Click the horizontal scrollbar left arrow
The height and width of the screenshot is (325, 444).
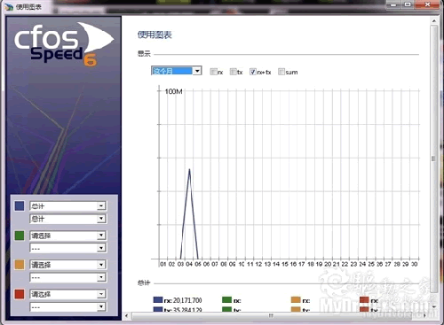127,316
